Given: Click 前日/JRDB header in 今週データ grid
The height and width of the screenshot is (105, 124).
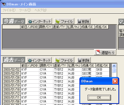Looking at the screenshot, I should [x=29, y=27].
